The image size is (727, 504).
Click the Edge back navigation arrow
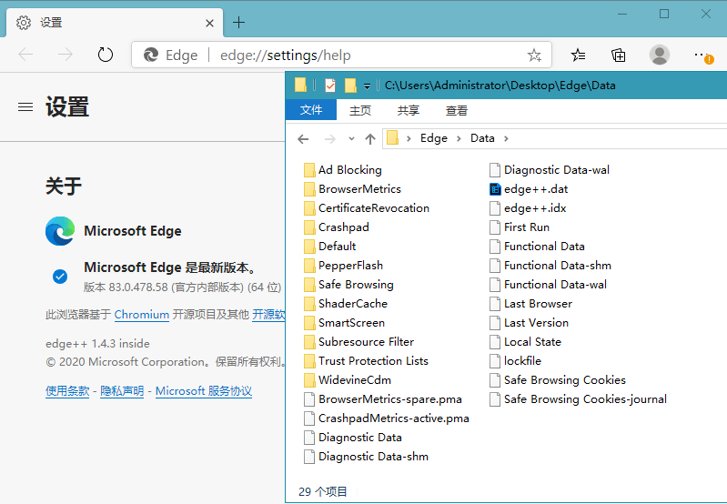26,55
